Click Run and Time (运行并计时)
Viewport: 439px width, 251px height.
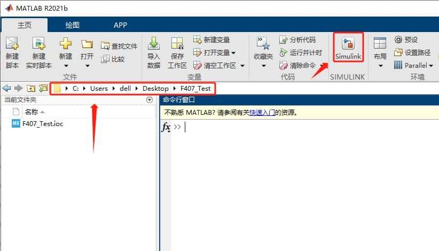click(x=301, y=53)
